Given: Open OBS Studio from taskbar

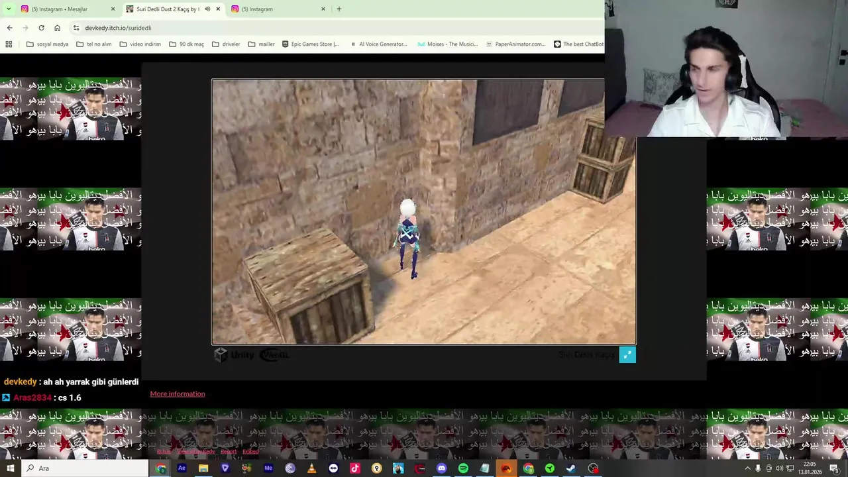Looking at the screenshot, I should 593,468.
